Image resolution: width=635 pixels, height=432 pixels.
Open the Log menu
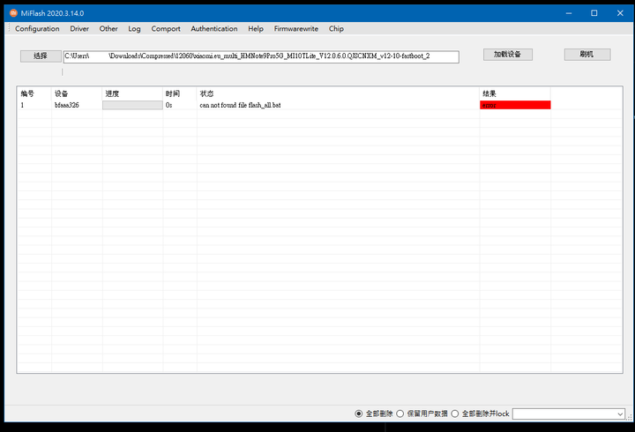(134, 29)
